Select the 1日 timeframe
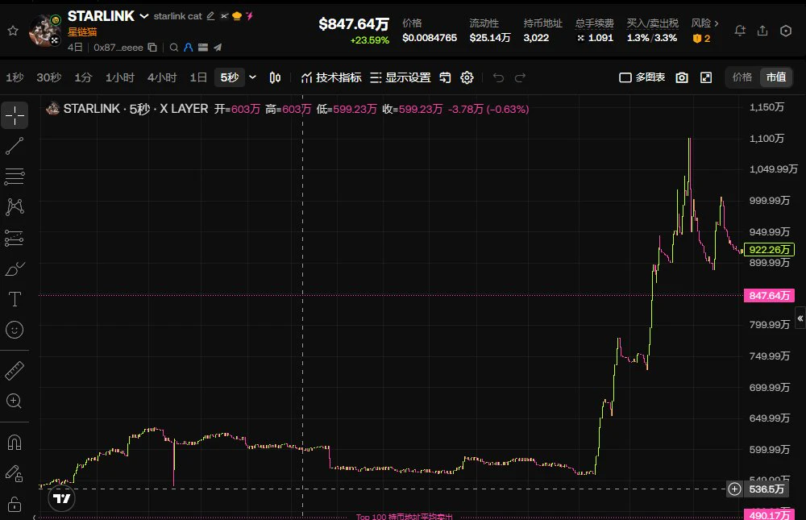 pos(198,77)
